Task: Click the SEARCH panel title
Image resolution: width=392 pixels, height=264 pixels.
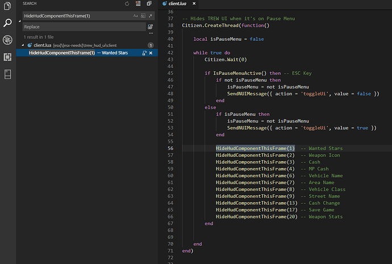Action: [30, 3]
